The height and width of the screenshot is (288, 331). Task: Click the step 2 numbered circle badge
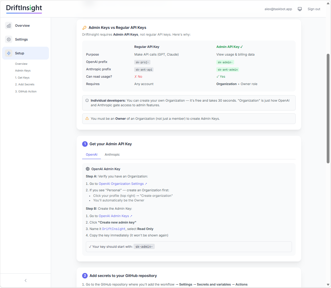(85, 276)
